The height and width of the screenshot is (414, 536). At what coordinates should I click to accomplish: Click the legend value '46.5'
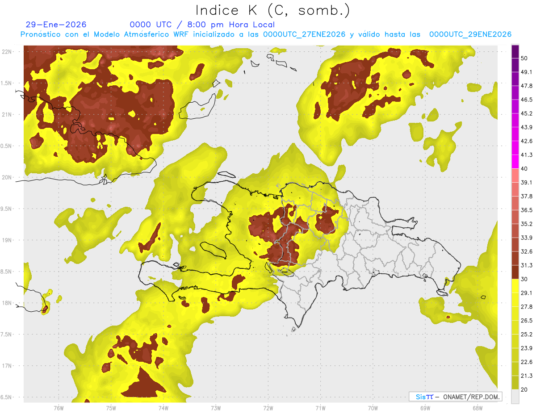coord(527,100)
